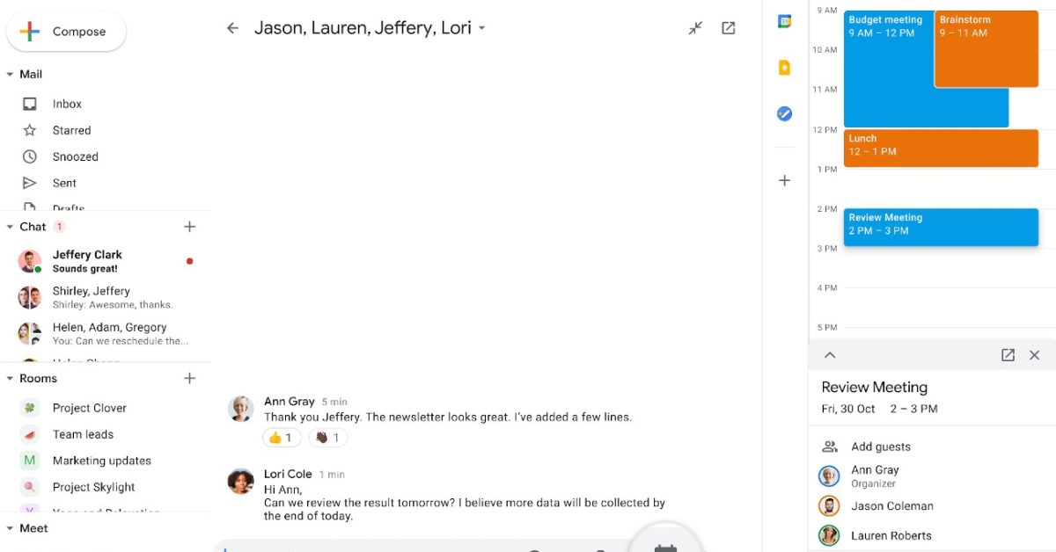Screen dimensions: 1056x552
Task: Click the Review Meeting title
Action: [875, 387]
